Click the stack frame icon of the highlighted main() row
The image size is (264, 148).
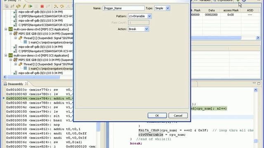[x=25, y=69]
